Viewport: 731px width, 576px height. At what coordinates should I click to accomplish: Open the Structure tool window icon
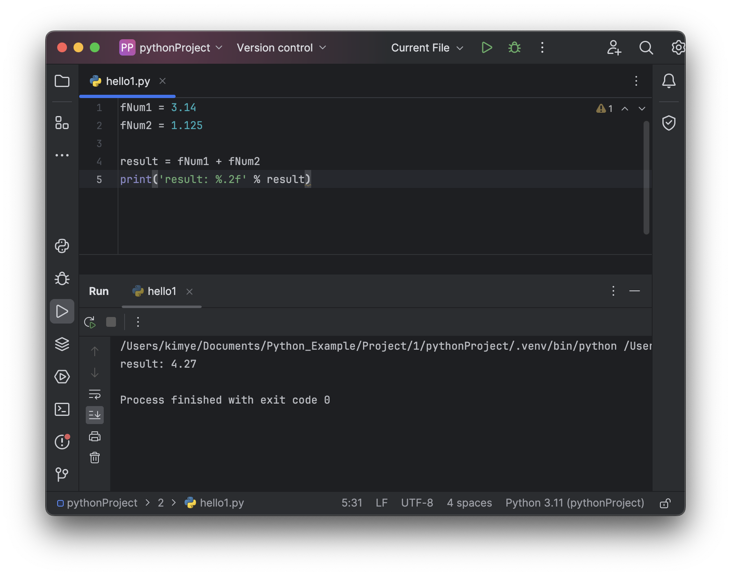[62, 123]
